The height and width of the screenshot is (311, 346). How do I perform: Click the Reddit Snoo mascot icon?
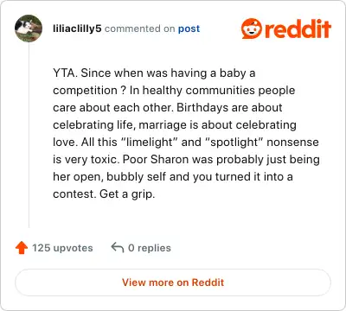click(252, 29)
